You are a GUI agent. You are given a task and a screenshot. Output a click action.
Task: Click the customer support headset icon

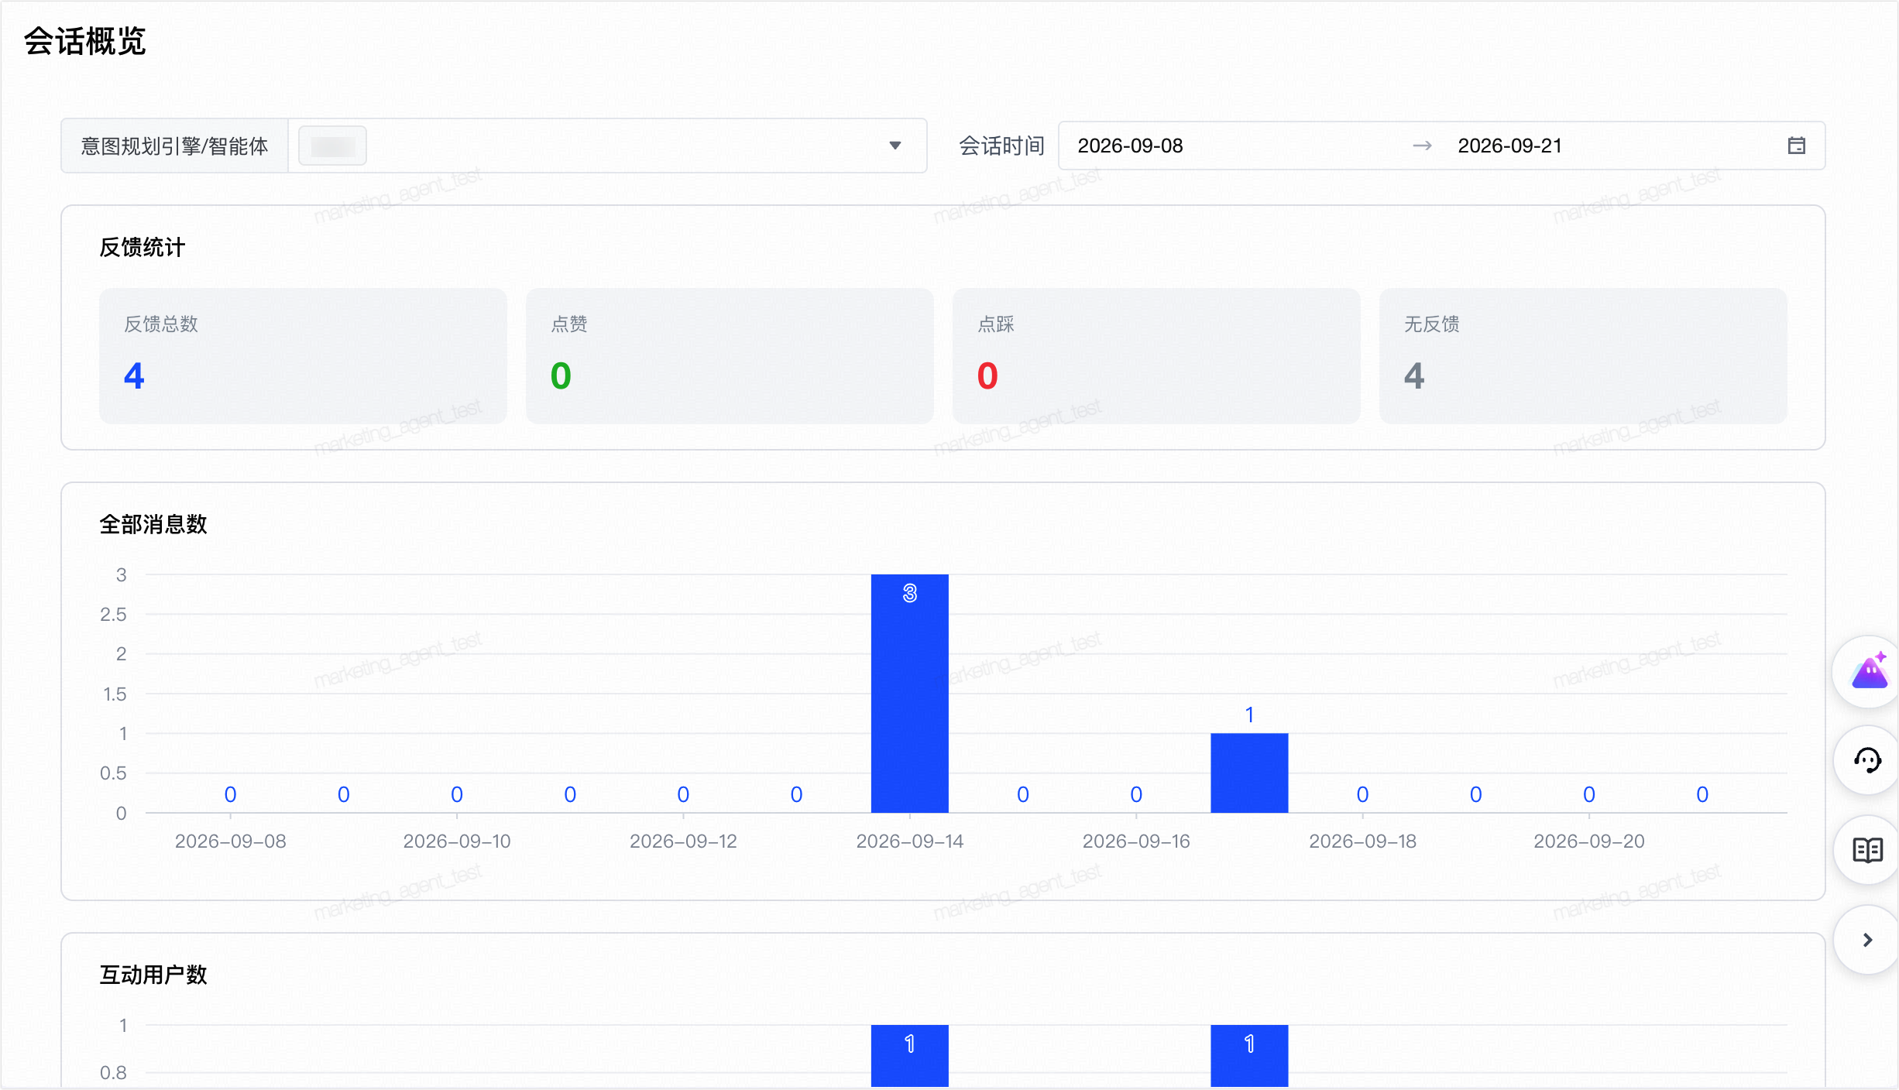tap(1868, 760)
